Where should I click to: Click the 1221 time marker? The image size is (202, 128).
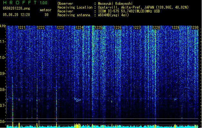coord(22,28)
